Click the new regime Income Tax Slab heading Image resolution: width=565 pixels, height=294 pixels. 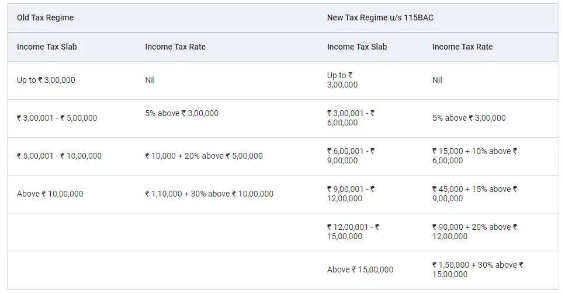357,47
